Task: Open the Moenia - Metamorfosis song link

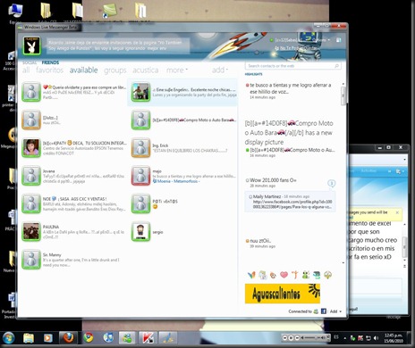Action: [178, 181]
